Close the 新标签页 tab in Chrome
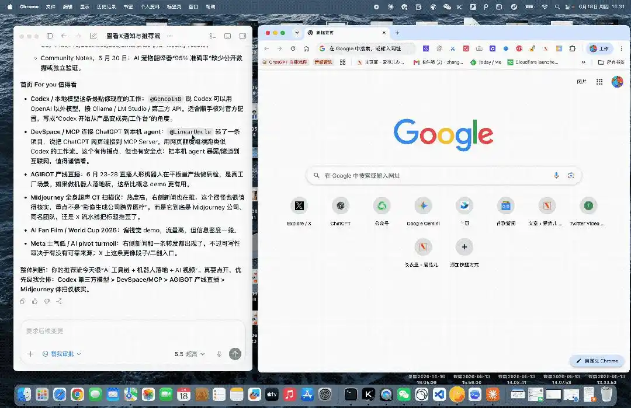The image size is (631, 408). pyautogui.click(x=384, y=33)
